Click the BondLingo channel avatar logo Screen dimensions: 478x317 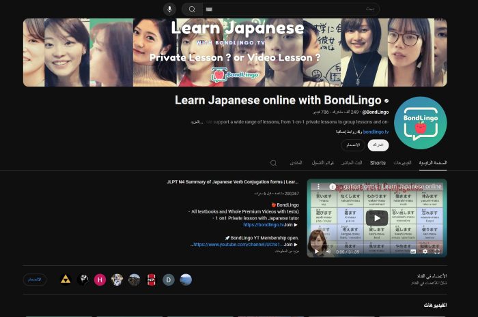coord(420,123)
